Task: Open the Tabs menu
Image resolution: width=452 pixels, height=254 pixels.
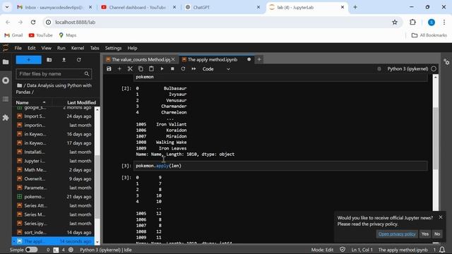Action: [x=95, y=48]
